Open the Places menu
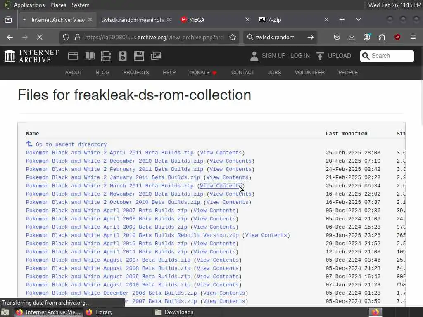Image resolution: width=423 pixels, height=317 pixels. tap(58, 5)
